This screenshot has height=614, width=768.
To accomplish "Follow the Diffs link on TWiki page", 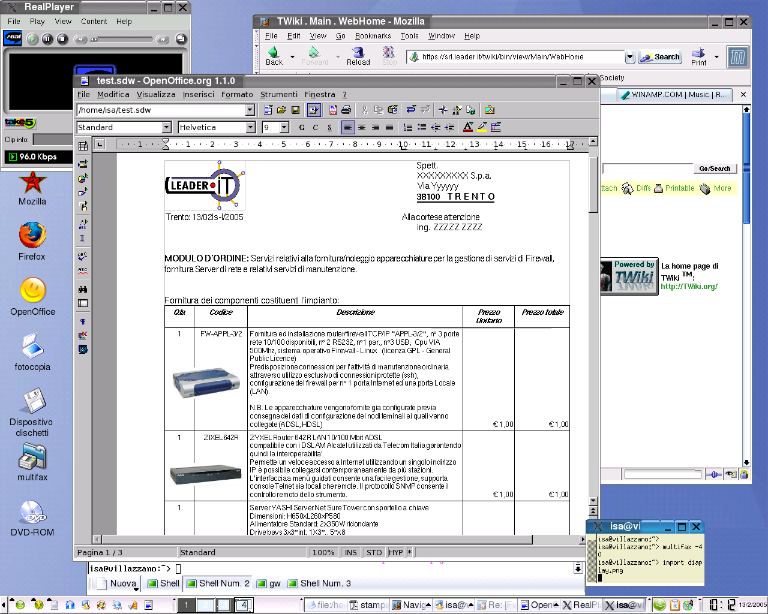I will coord(643,188).
